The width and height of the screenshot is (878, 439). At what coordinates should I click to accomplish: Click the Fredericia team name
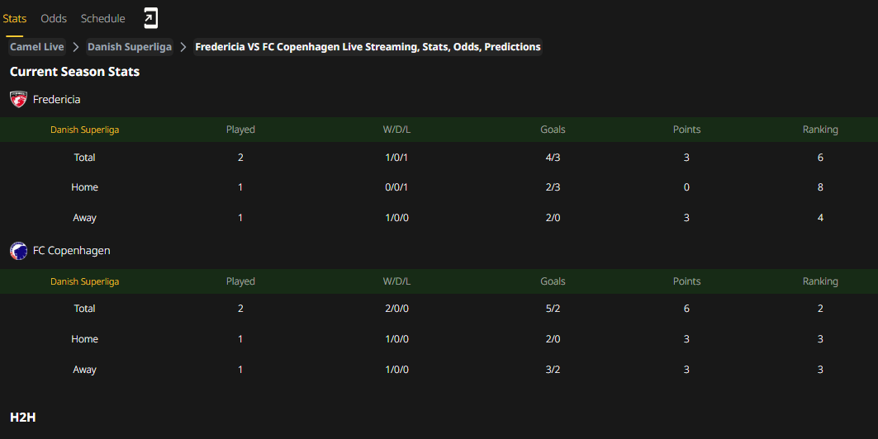[x=56, y=100]
